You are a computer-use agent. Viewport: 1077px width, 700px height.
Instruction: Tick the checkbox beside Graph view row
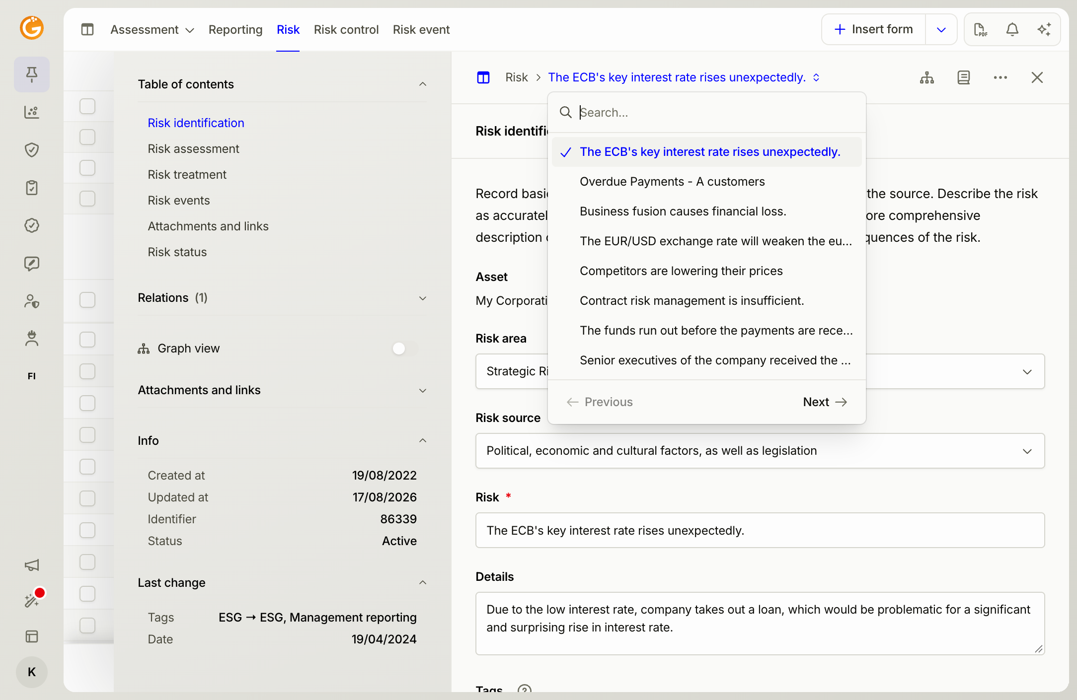[x=87, y=340]
